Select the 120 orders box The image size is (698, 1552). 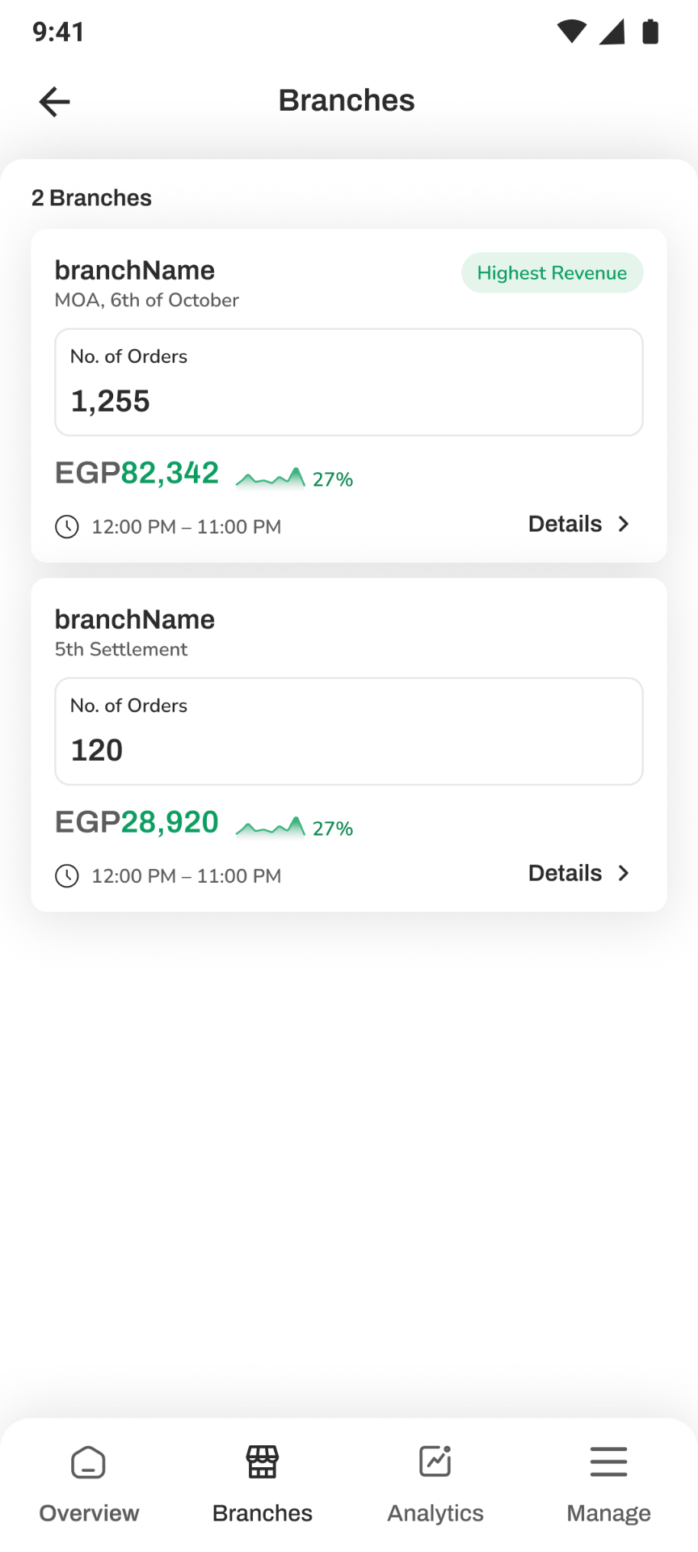pyautogui.click(x=349, y=732)
